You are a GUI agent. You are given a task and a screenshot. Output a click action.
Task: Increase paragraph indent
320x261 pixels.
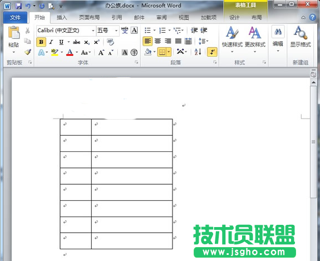pos(204,31)
